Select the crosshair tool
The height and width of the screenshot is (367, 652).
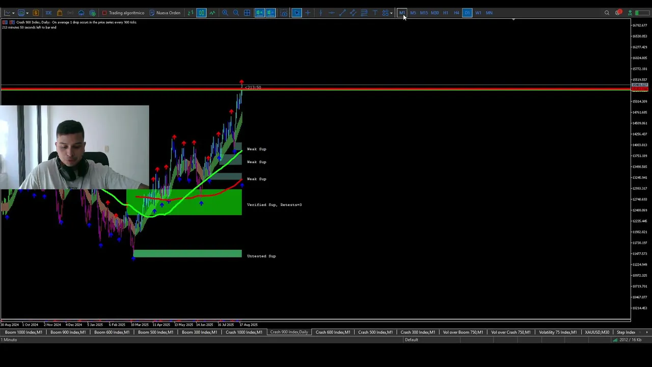pos(308,13)
